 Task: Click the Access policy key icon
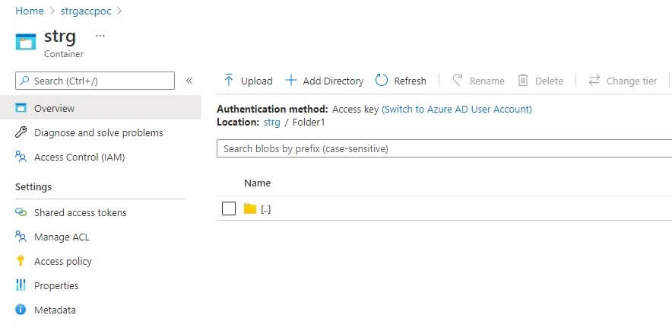tap(21, 261)
